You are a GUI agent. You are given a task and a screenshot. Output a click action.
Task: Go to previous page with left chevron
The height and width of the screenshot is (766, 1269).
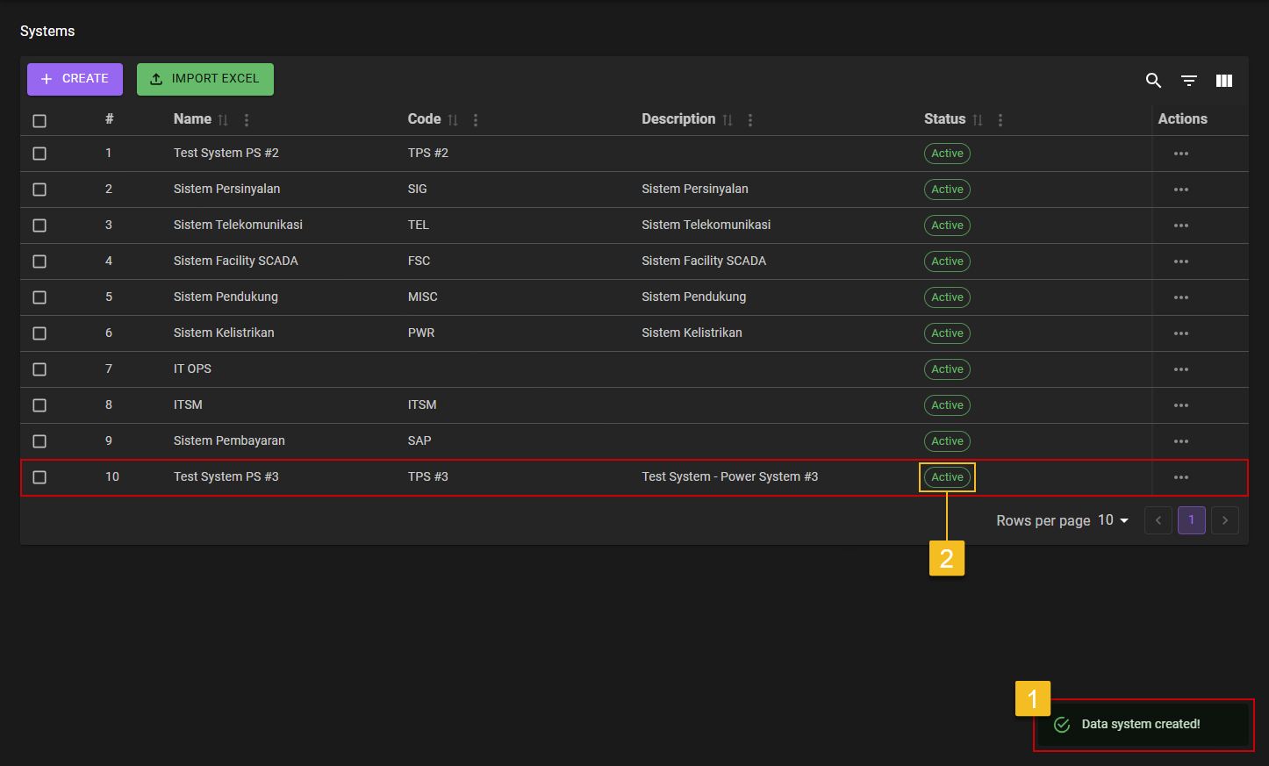tap(1158, 520)
